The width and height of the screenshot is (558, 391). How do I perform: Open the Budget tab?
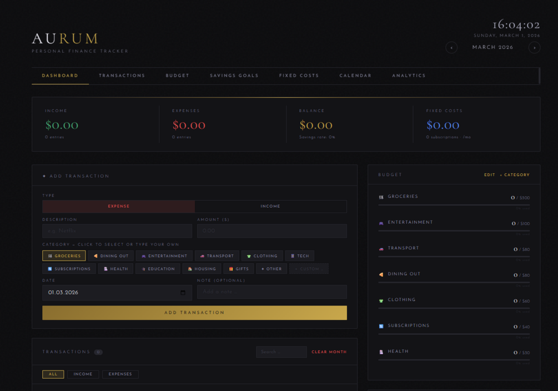tap(178, 76)
